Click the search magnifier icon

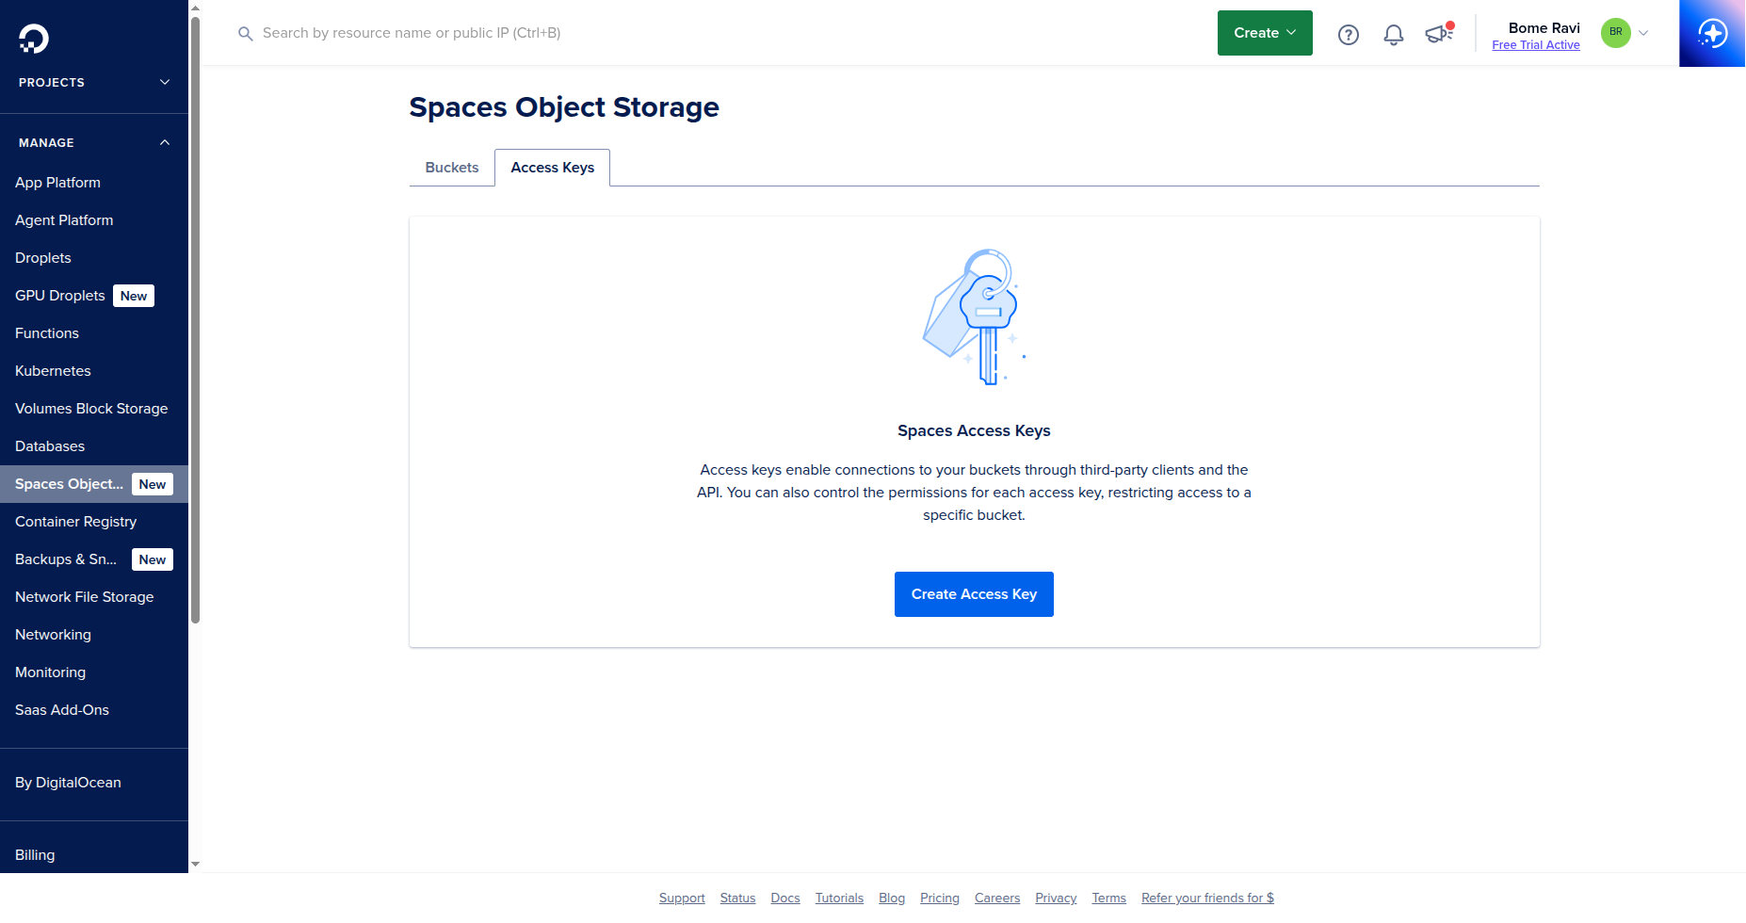tap(245, 33)
